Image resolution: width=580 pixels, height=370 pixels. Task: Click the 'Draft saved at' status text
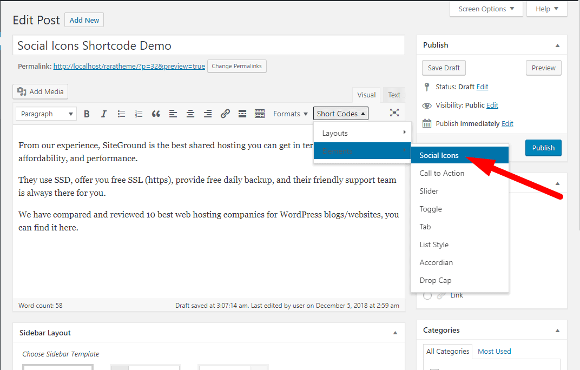[x=287, y=306]
